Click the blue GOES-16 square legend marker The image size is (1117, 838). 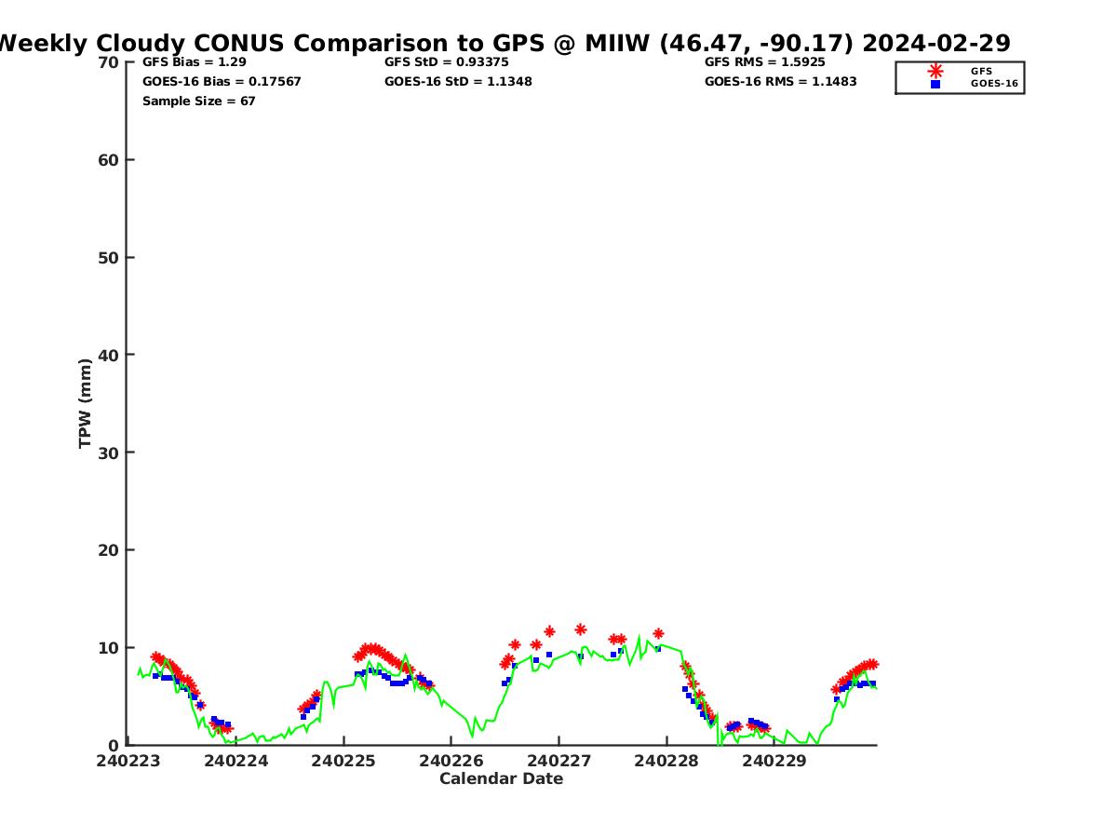coord(935,84)
